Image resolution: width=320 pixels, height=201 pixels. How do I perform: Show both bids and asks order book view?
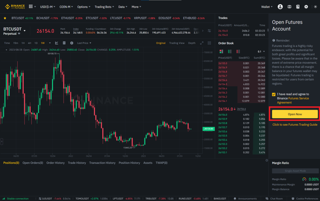click(221, 51)
